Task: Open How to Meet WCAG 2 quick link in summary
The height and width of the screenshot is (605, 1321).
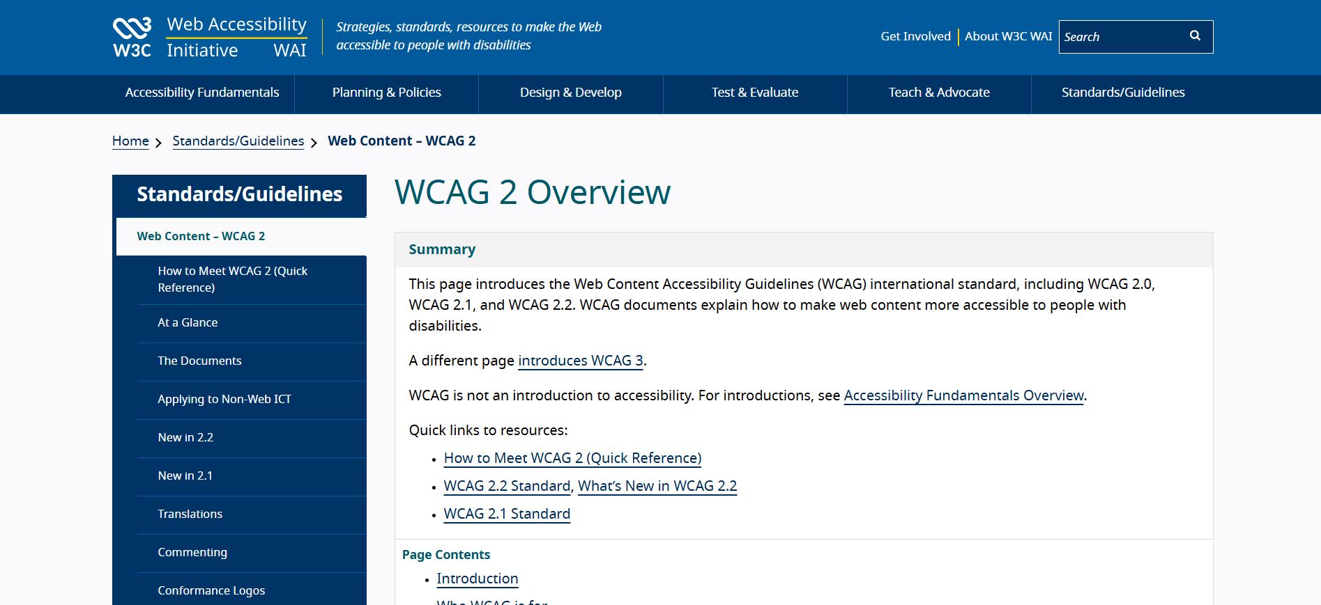Action: pyautogui.click(x=572, y=458)
